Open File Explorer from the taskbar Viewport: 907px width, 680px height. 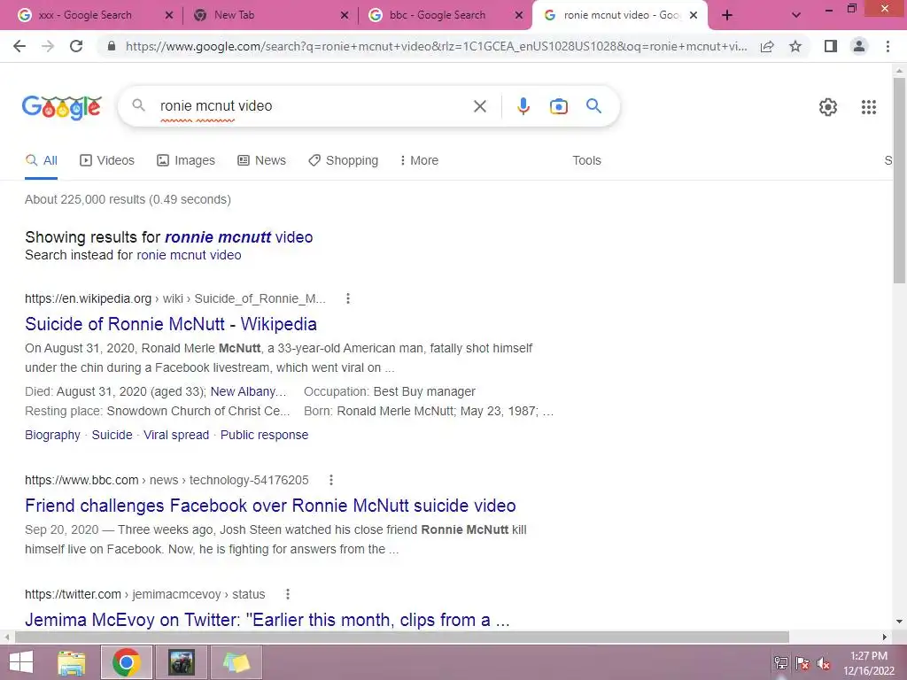point(72,662)
